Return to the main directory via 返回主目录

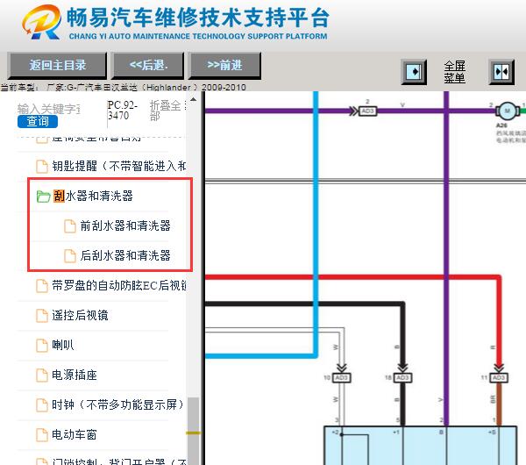coord(57,65)
